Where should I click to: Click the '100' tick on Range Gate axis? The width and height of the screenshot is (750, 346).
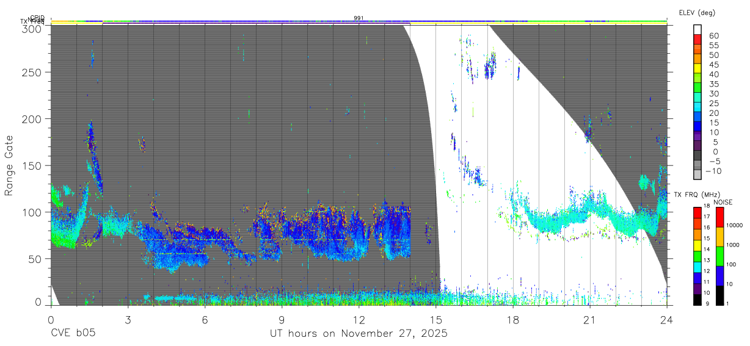(x=32, y=212)
